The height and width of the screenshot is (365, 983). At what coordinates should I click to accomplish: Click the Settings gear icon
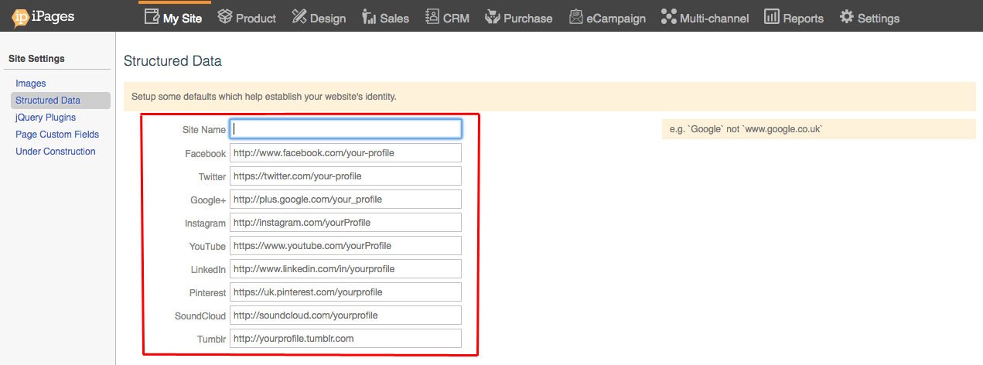[847, 16]
